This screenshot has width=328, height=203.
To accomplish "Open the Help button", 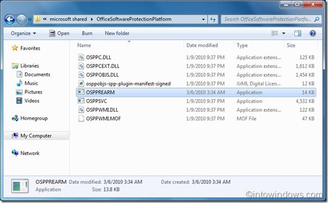I will 312,34.
